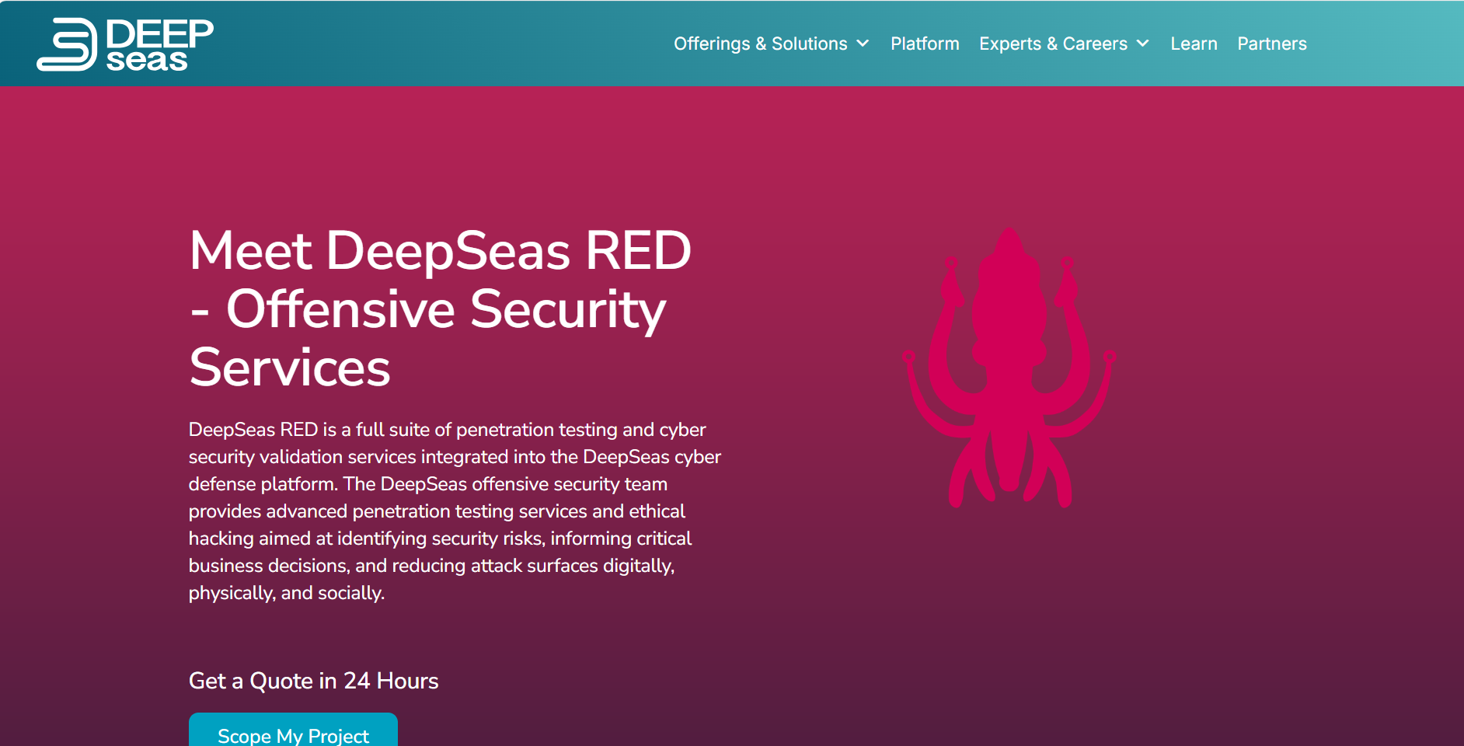Click the red squid illustration
1464x746 pixels.
pos(1009,368)
